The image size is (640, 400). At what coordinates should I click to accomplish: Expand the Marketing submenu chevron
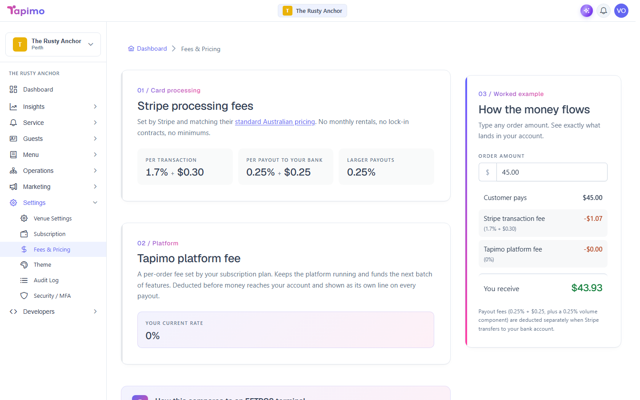click(x=95, y=187)
